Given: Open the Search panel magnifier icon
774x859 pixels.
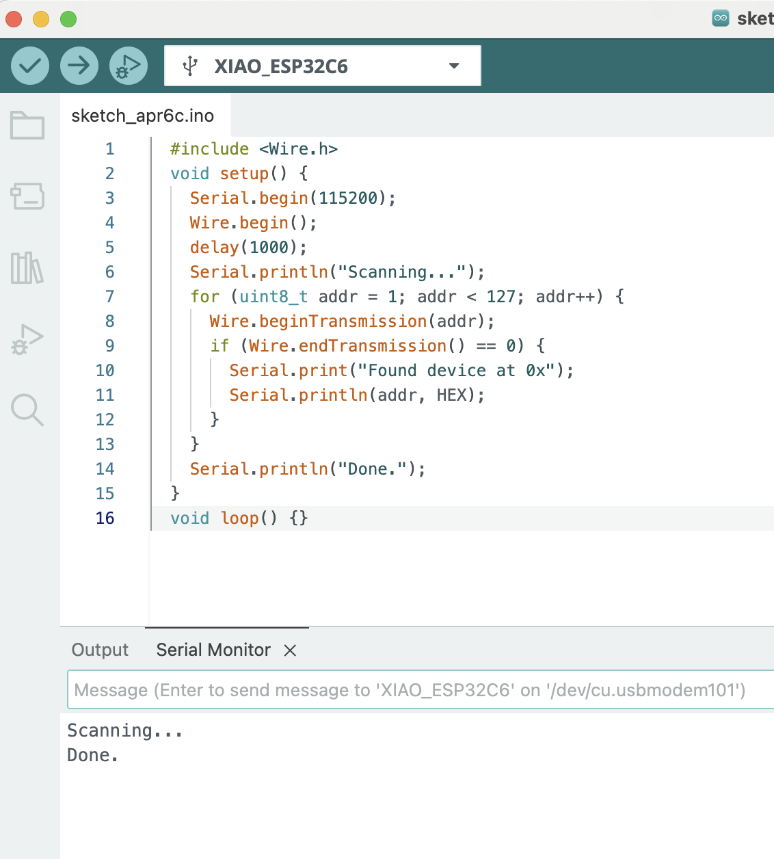Looking at the screenshot, I should (x=27, y=410).
